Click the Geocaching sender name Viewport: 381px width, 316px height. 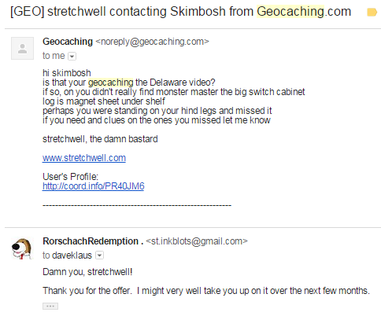click(x=68, y=42)
